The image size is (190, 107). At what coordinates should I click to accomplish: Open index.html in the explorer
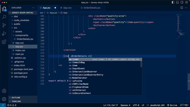point(23,65)
